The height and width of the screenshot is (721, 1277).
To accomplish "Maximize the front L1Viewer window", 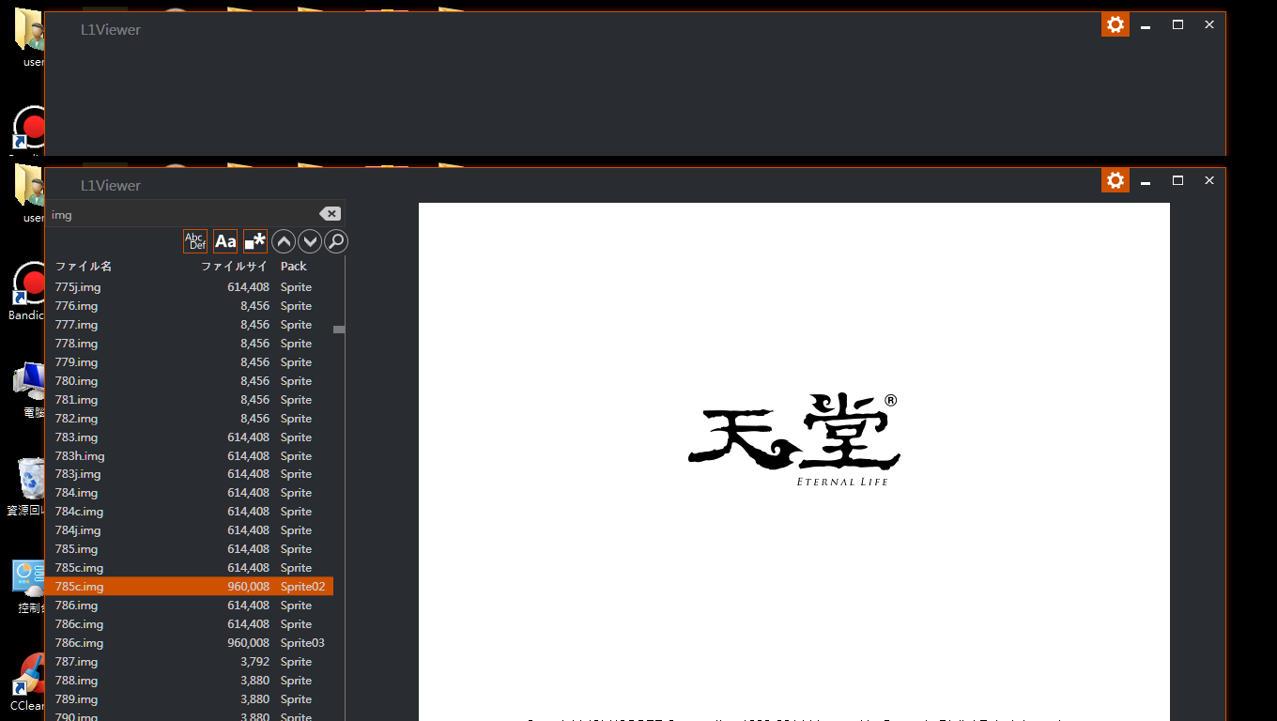I will pos(1177,180).
